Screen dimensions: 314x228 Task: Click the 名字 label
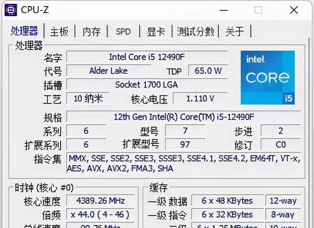53,58
